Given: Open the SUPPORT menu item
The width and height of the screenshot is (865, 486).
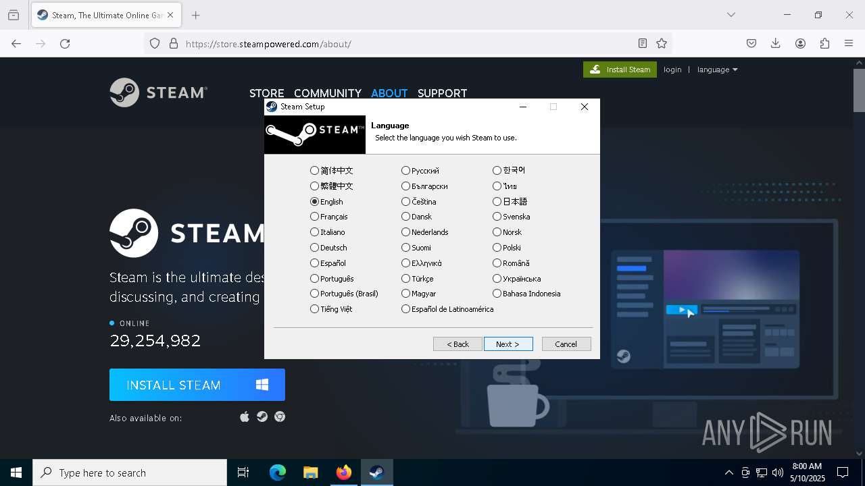Looking at the screenshot, I should [x=443, y=93].
